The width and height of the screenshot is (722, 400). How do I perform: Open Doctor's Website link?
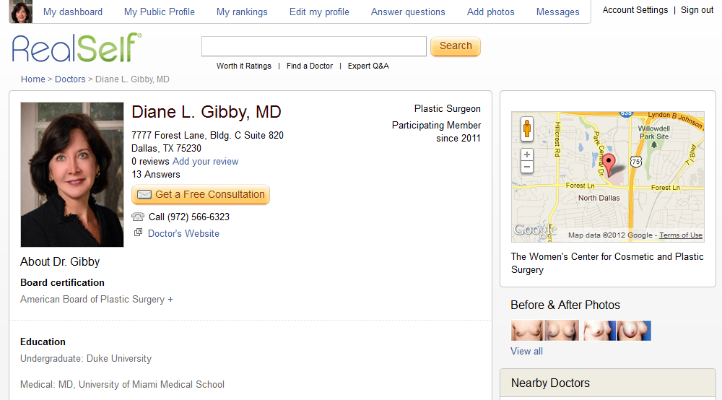coord(183,234)
